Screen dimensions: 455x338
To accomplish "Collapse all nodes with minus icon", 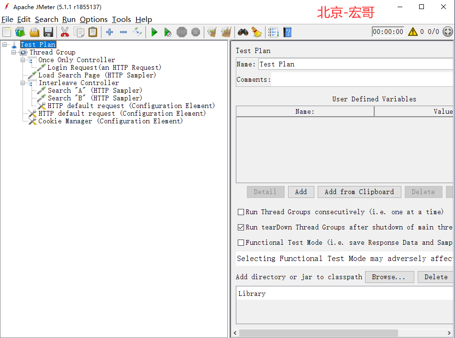I will pos(123,32).
